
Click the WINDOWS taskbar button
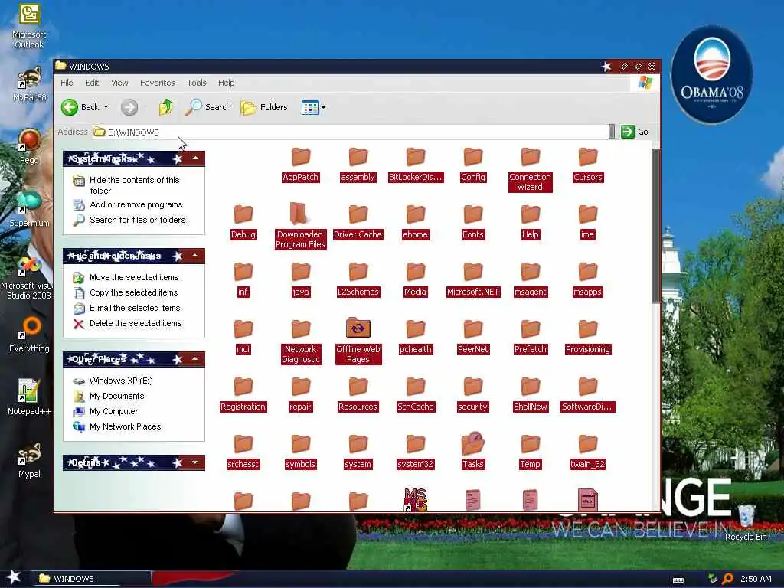(x=91, y=579)
